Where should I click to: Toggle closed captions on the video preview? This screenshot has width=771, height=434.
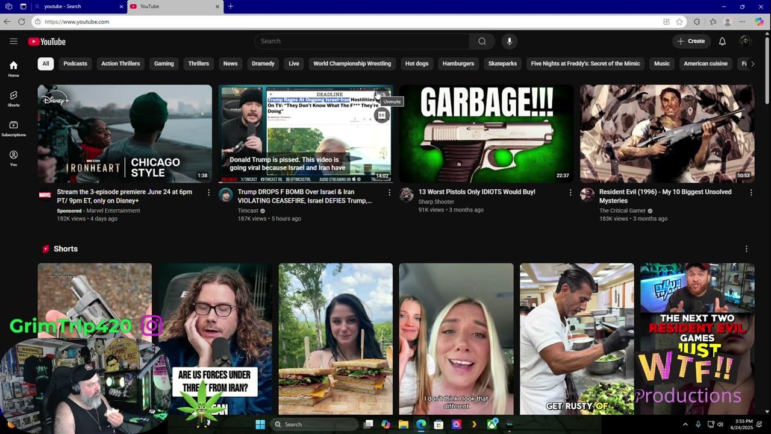(381, 115)
